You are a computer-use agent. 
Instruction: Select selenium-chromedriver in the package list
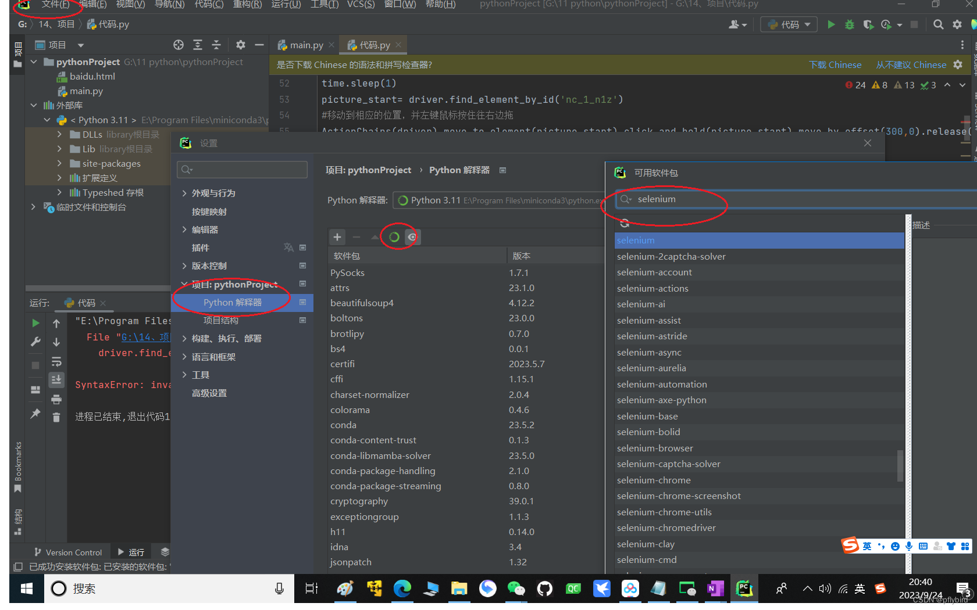[760, 528]
